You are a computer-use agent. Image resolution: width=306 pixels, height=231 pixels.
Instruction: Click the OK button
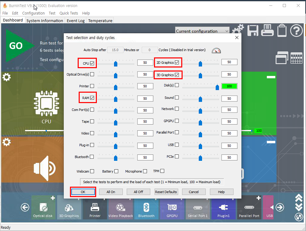[83, 192]
